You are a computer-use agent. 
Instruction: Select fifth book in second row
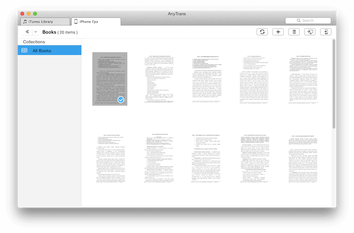tap(303, 158)
